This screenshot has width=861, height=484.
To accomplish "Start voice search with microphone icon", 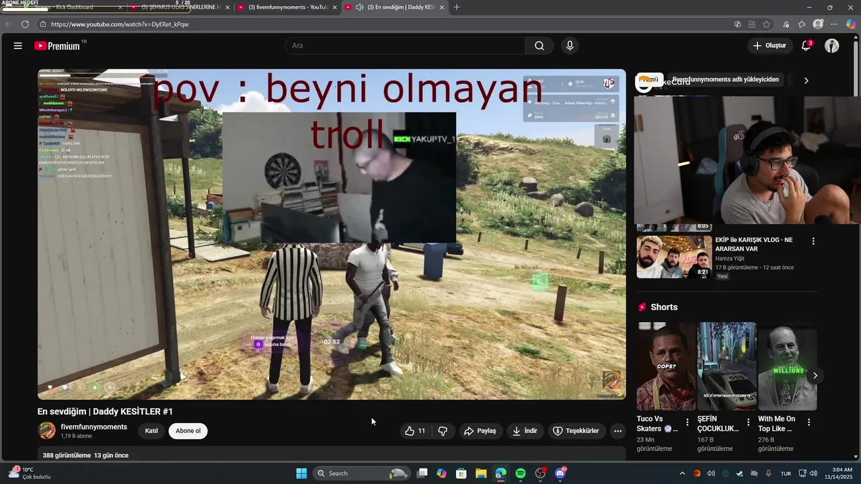I will 570,46.
